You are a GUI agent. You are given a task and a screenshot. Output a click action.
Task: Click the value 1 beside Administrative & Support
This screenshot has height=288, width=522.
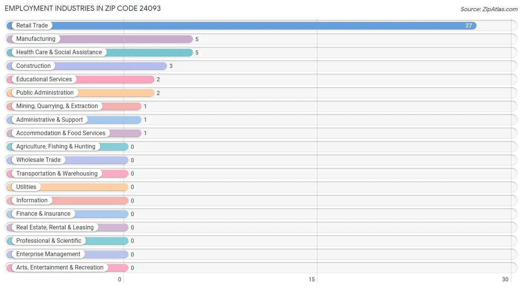pos(146,120)
